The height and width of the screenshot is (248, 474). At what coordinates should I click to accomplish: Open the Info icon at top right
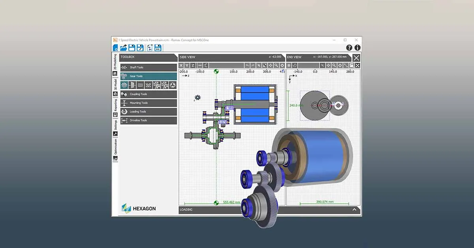click(357, 48)
